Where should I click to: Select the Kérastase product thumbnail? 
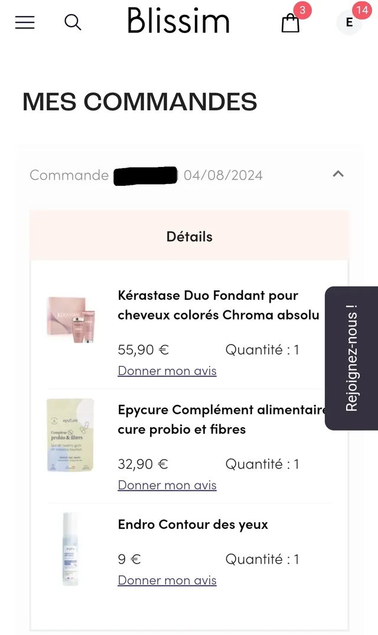click(70, 319)
